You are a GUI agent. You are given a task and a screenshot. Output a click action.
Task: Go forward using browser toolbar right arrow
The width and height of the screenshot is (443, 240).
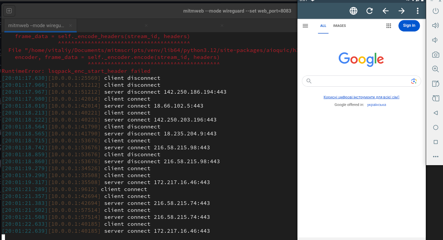click(x=401, y=11)
